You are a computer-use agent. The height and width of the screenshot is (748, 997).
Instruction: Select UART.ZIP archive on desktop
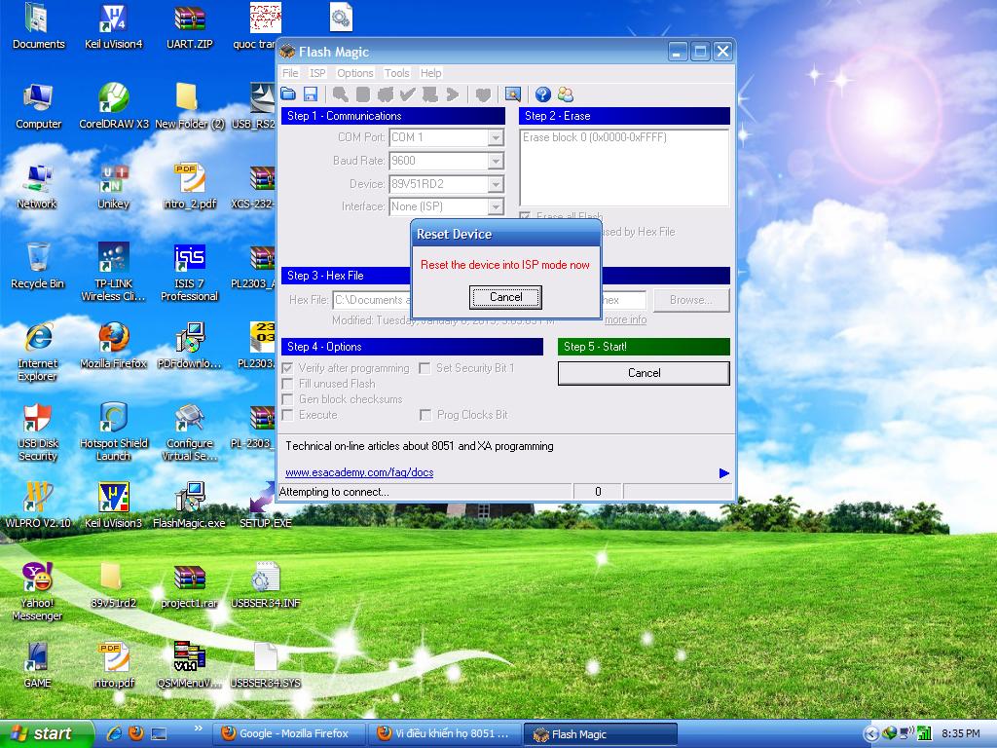click(189, 25)
